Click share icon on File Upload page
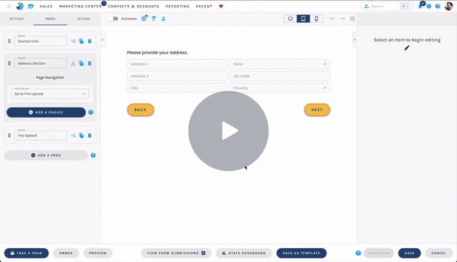This screenshot has height=262, width=457. (73, 135)
